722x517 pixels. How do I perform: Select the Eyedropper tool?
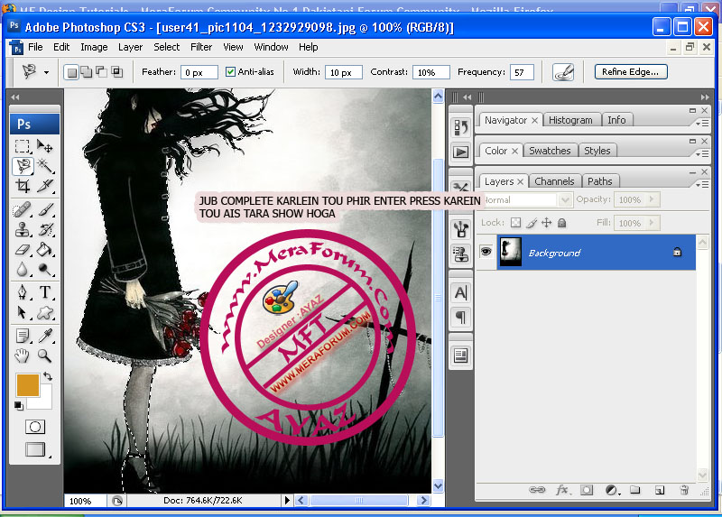click(x=45, y=336)
